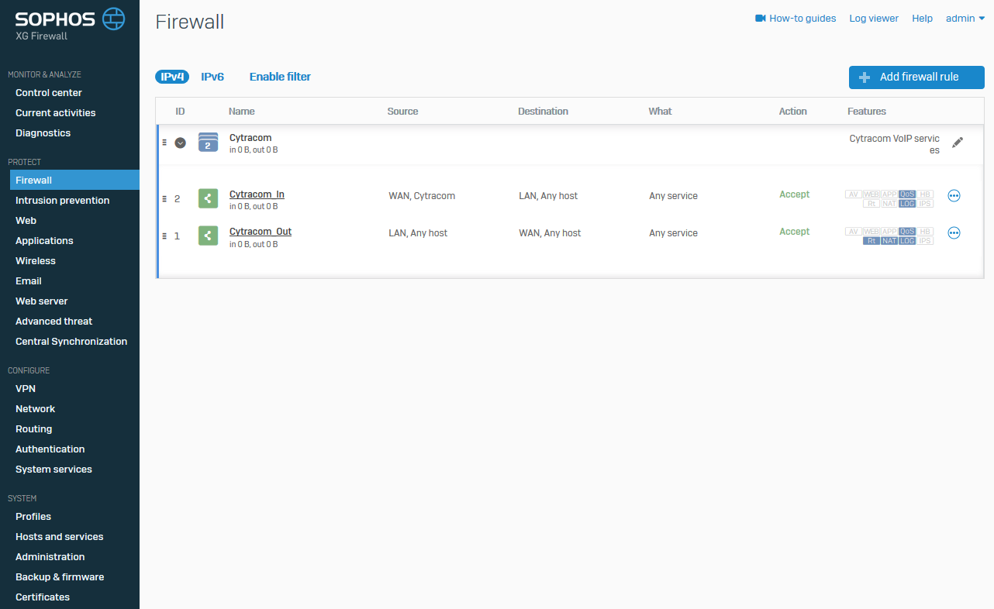
Task: Click QoS feature badge on Cytracom_In rule
Action: click(x=907, y=194)
